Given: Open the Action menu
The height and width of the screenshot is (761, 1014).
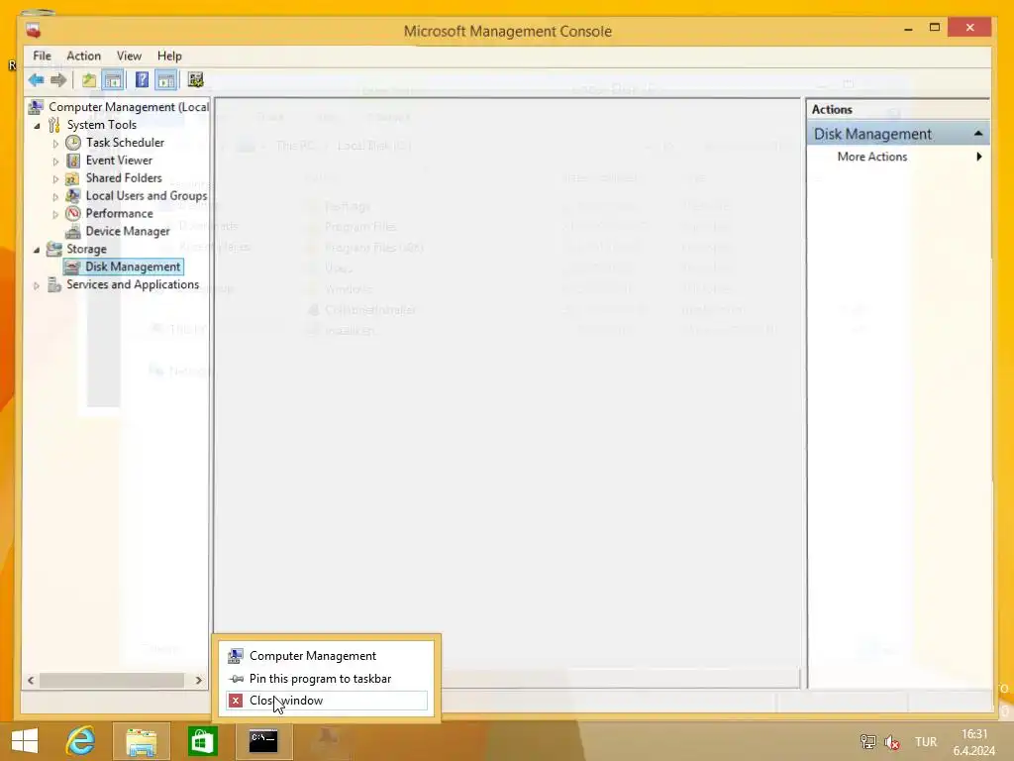Looking at the screenshot, I should tap(83, 55).
